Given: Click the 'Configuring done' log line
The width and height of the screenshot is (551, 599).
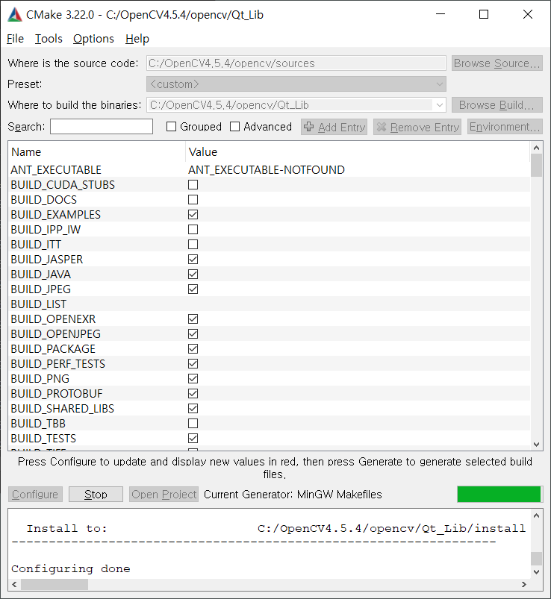Looking at the screenshot, I should tap(71, 569).
